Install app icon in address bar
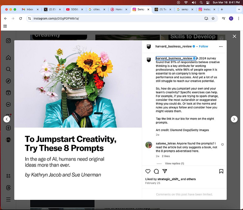 tap(206, 19)
